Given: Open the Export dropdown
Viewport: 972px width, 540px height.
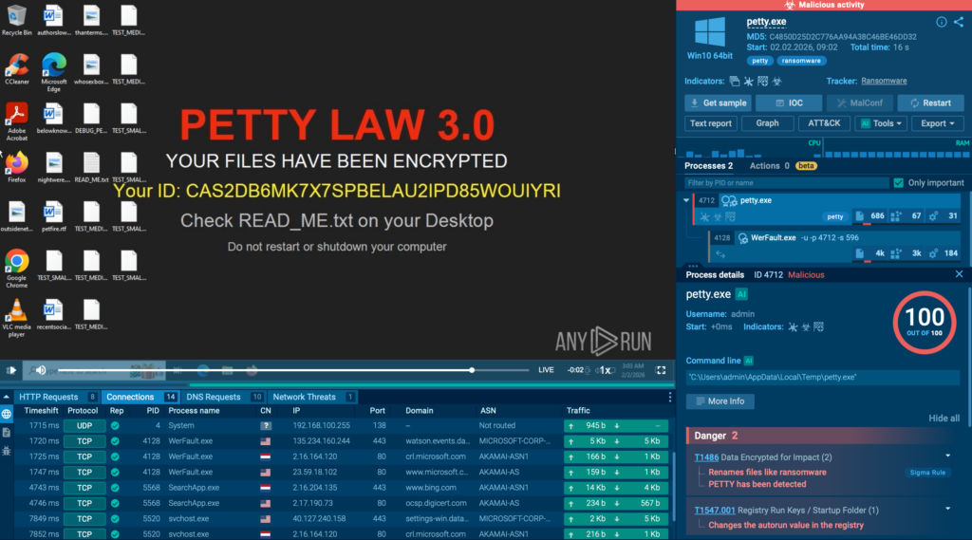Looking at the screenshot, I should (x=937, y=123).
